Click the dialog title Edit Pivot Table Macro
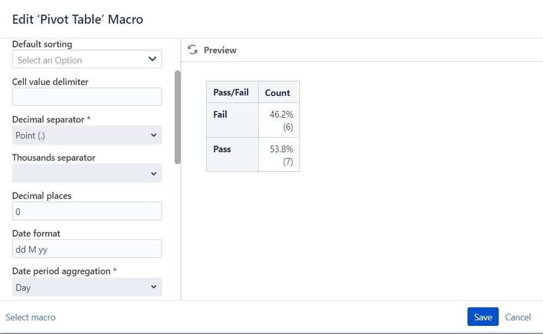543x334 pixels. [x=78, y=19]
